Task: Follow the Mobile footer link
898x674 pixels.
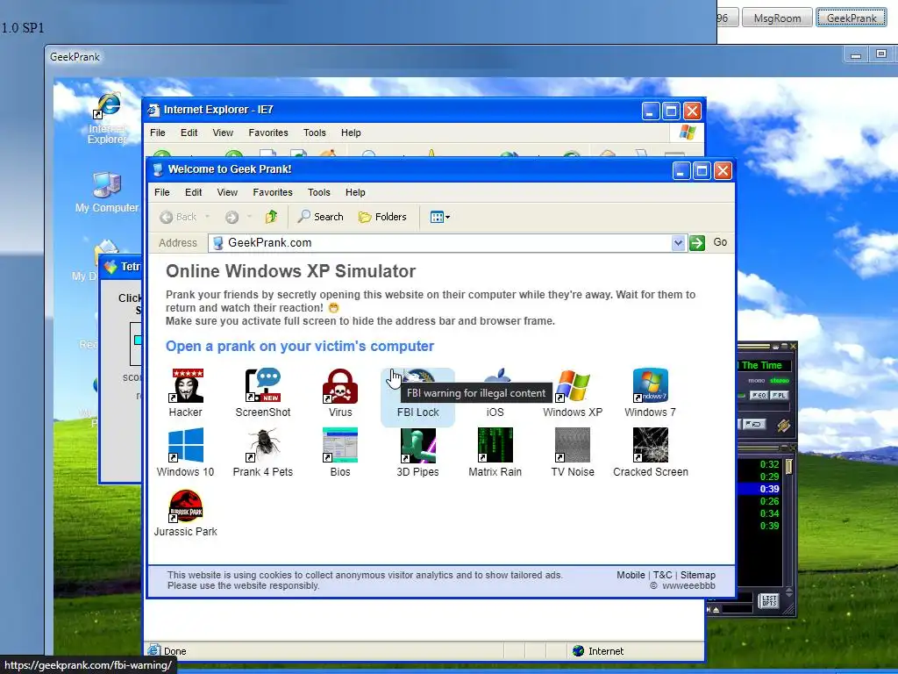Action: tap(631, 575)
